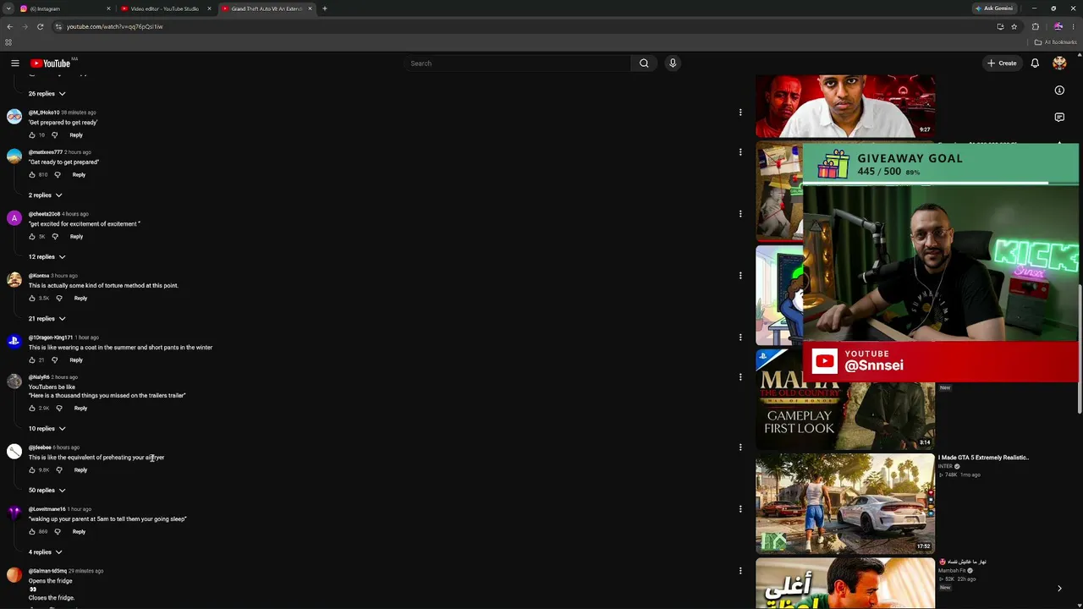This screenshot has height=609, width=1083.
Task: Close the Instagram tab
Action: coord(108,8)
